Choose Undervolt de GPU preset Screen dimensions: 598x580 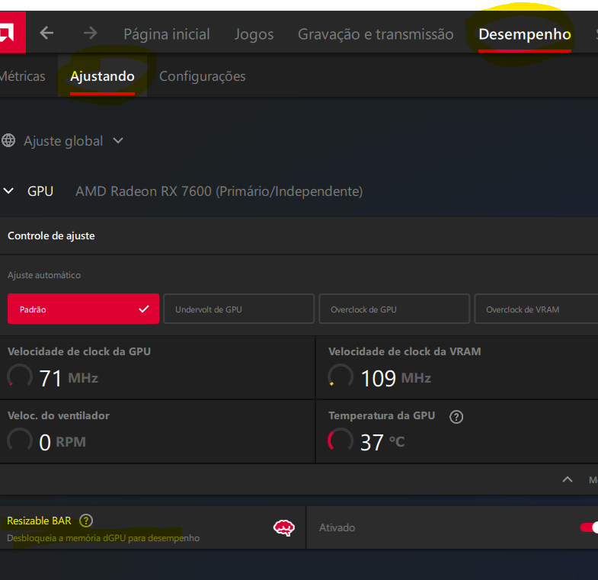pos(238,309)
